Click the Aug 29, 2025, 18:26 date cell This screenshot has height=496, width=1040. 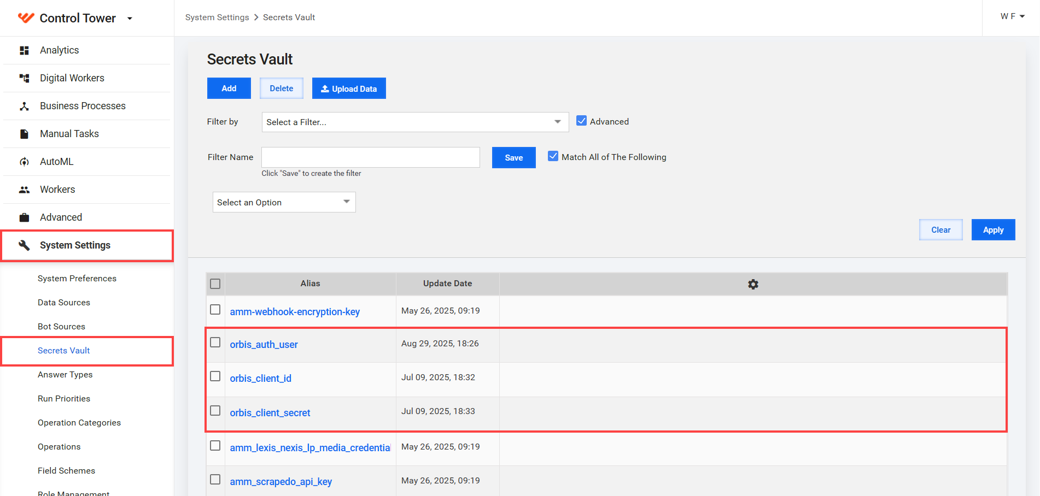pyautogui.click(x=440, y=344)
